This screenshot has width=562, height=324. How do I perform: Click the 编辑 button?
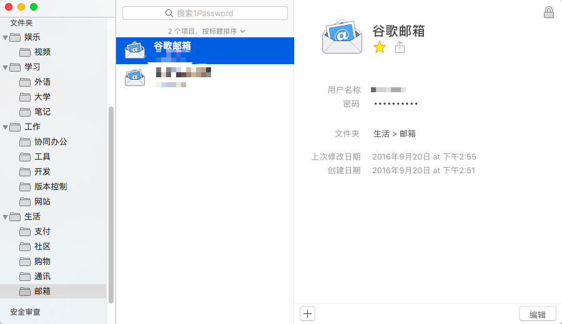(x=538, y=314)
